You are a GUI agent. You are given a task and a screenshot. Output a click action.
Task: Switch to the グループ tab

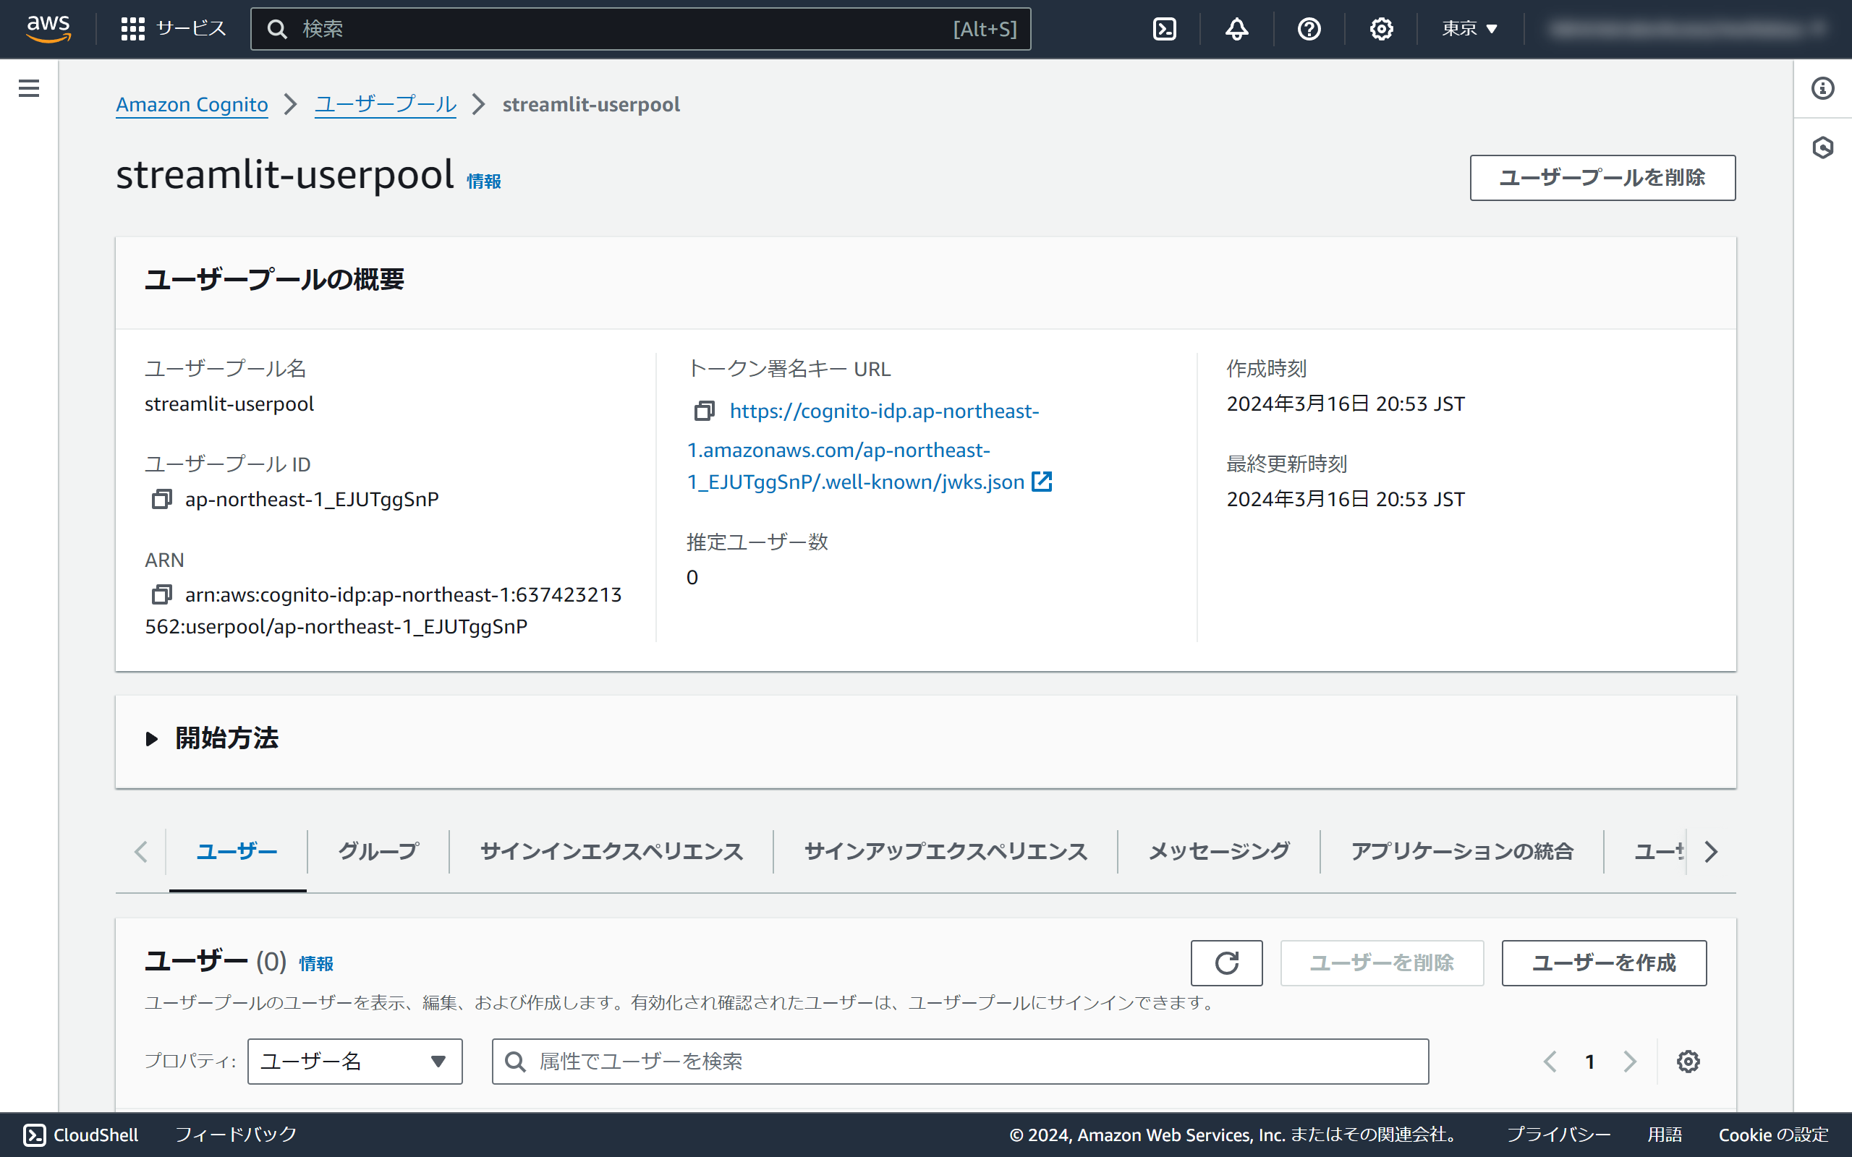click(x=378, y=851)
